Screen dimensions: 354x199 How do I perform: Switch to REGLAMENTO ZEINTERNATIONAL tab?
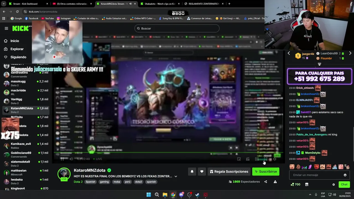coord(204,4)
